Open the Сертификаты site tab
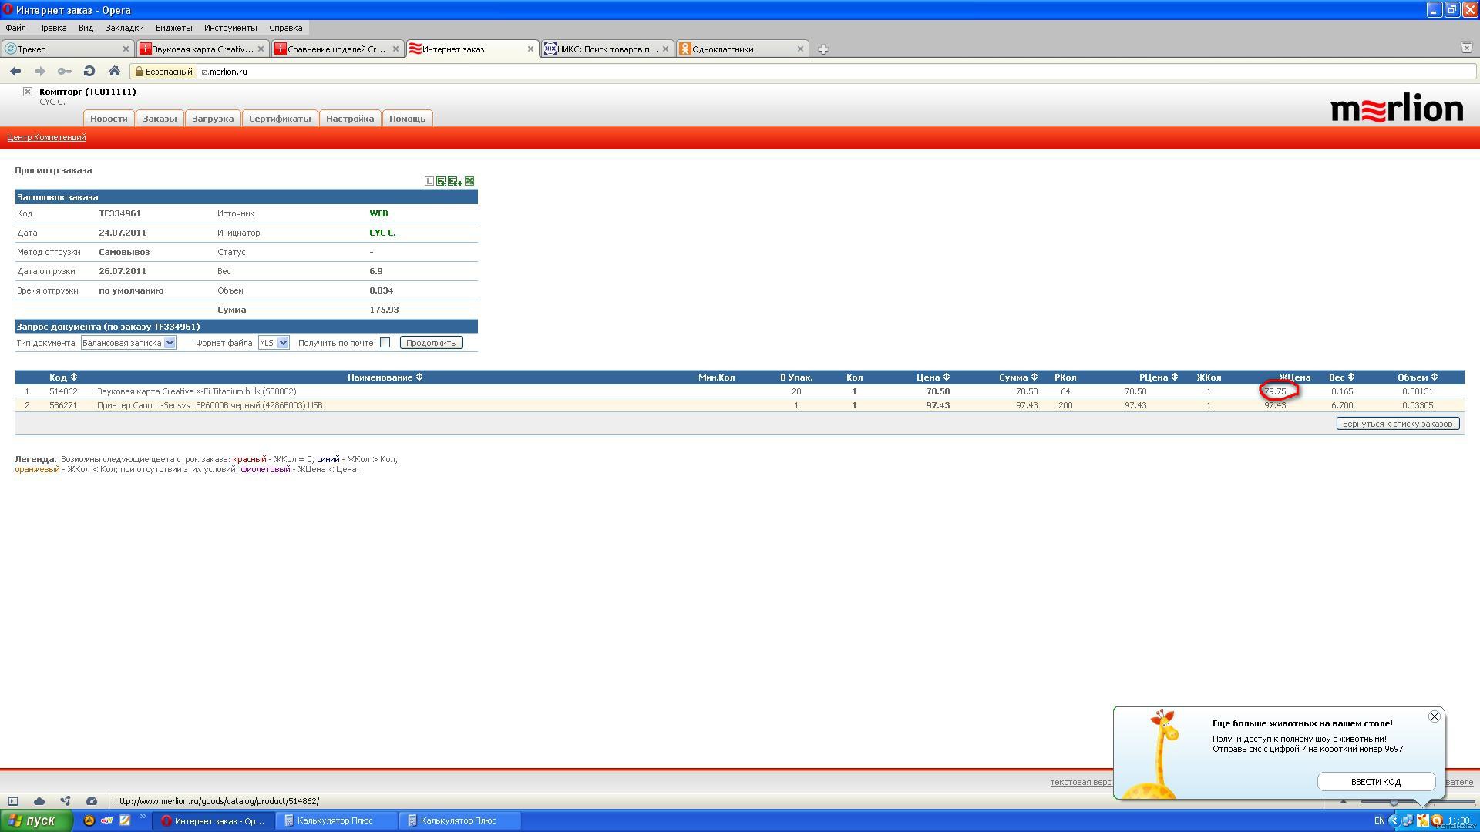 tap(280, 119)
